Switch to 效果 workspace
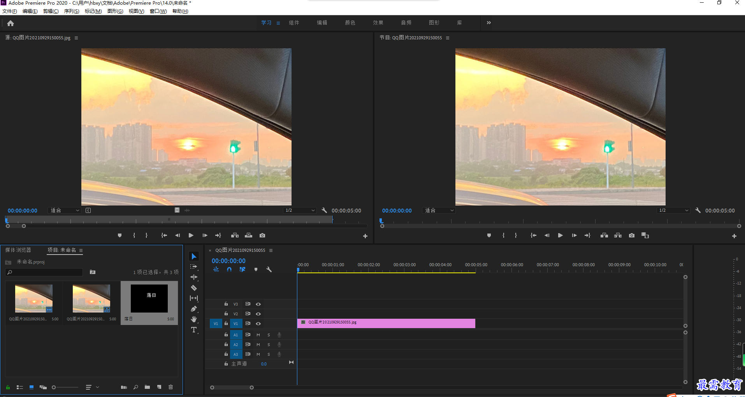Screen dimensions: 745x397 pos(378,23)
